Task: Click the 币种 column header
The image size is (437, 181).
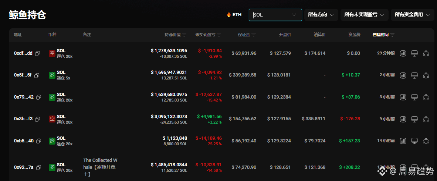Action: [x=52, y=35]
